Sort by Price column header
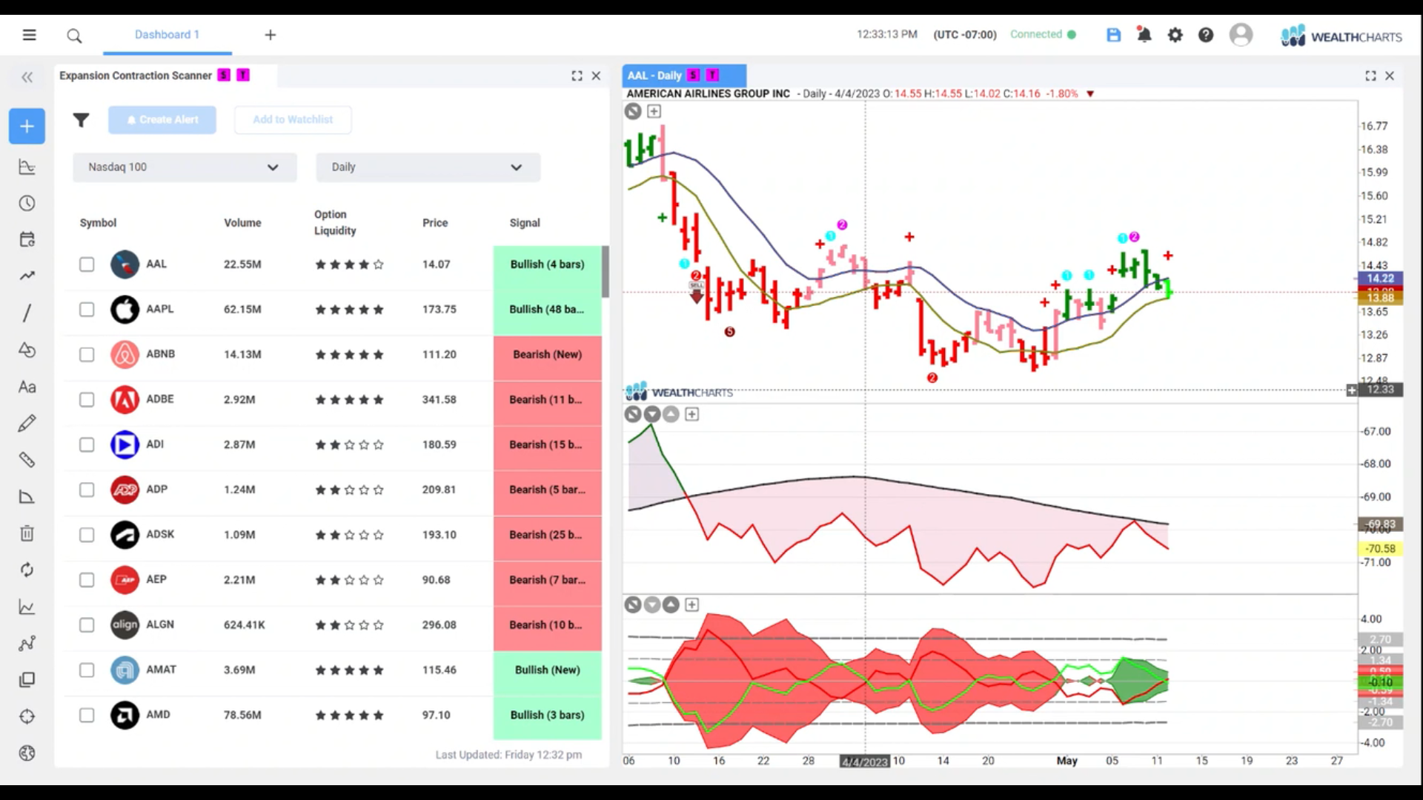1423x800 pixels. tap(435, 223)
